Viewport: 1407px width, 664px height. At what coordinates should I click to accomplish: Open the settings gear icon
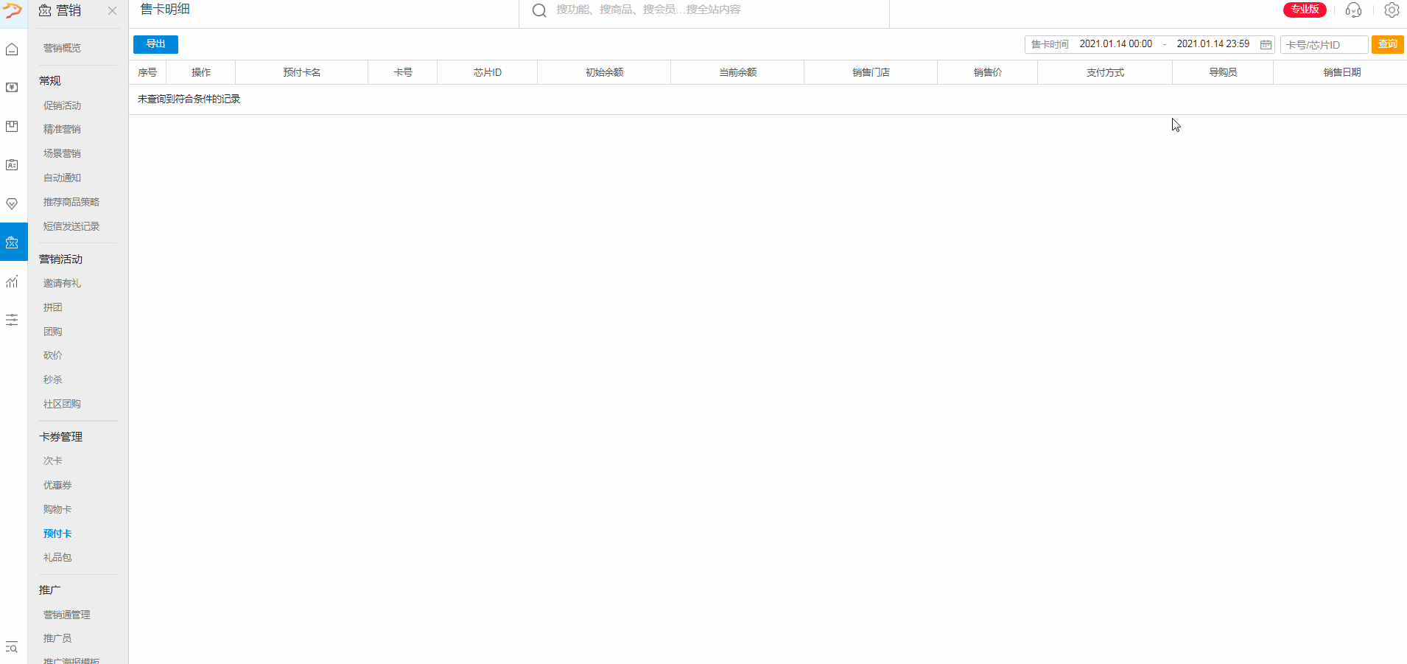point(1392,10)
